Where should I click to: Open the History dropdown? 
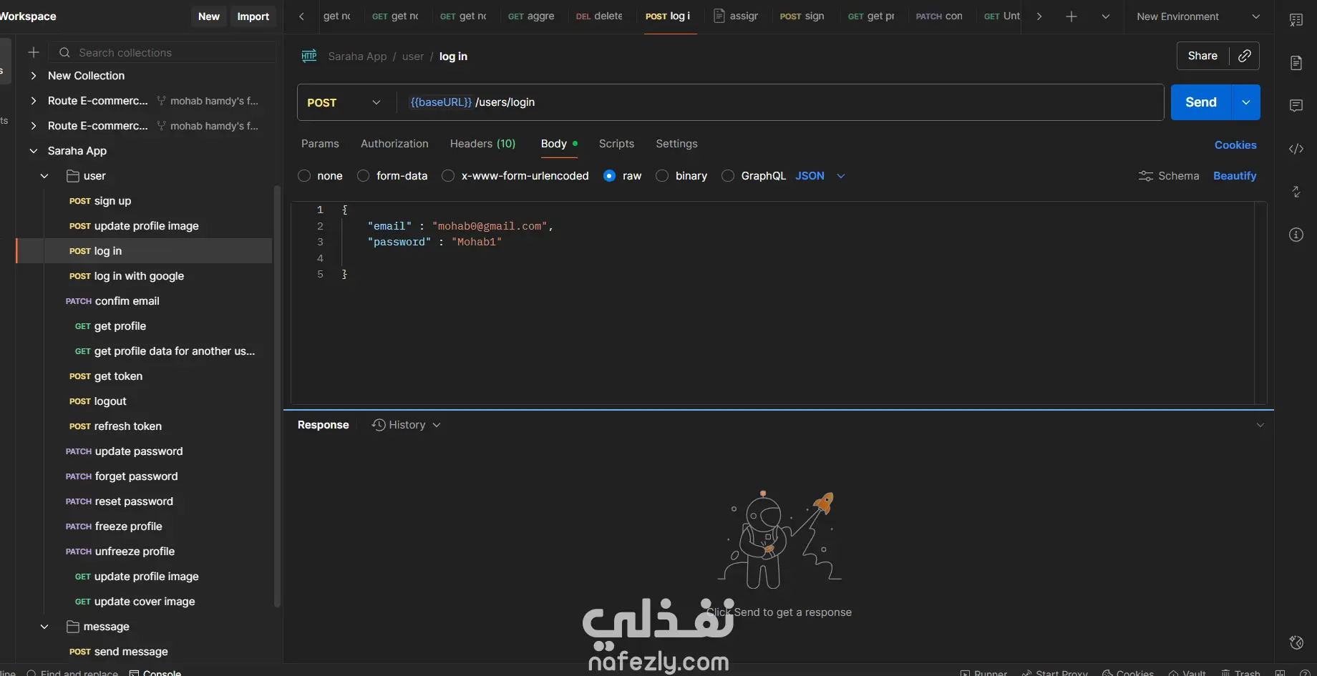(407, 425)
